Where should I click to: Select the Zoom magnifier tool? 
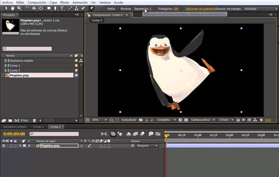point(19,8)
